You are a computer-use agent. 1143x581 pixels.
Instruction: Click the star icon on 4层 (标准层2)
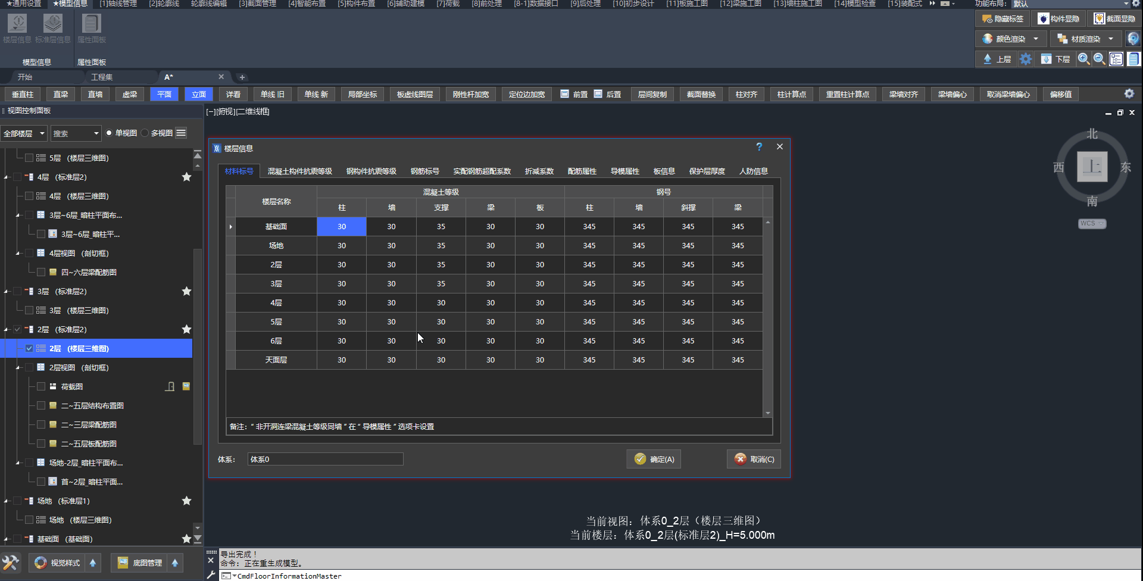tap(186, 177)
